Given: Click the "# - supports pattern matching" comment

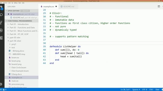Looking at the screenshot, I should click(x=69, y=36).
